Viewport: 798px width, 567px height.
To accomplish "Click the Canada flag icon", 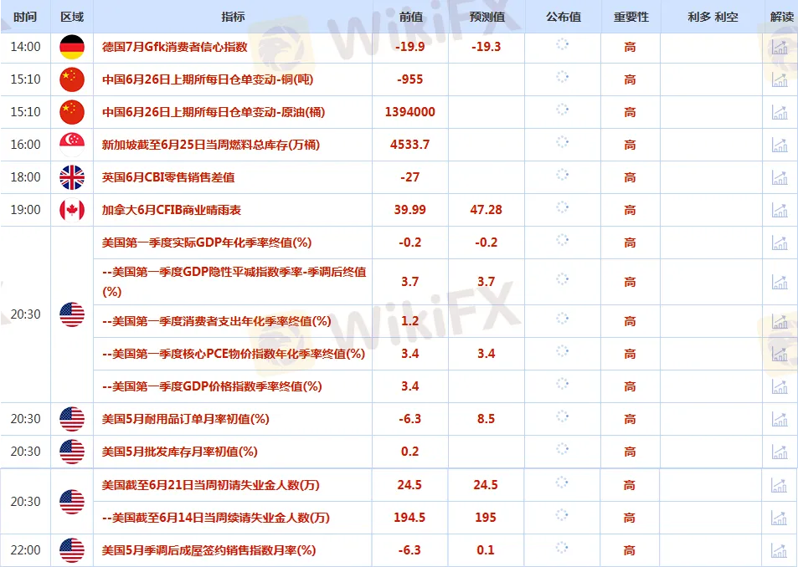I will tap(72, 210).
